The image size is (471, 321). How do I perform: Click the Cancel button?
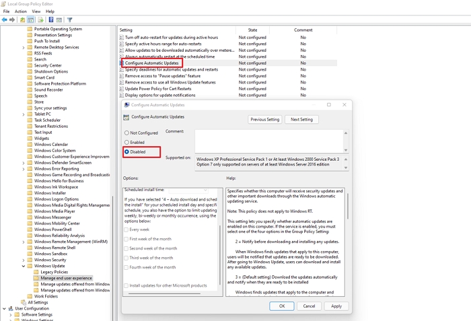[309, 306]
